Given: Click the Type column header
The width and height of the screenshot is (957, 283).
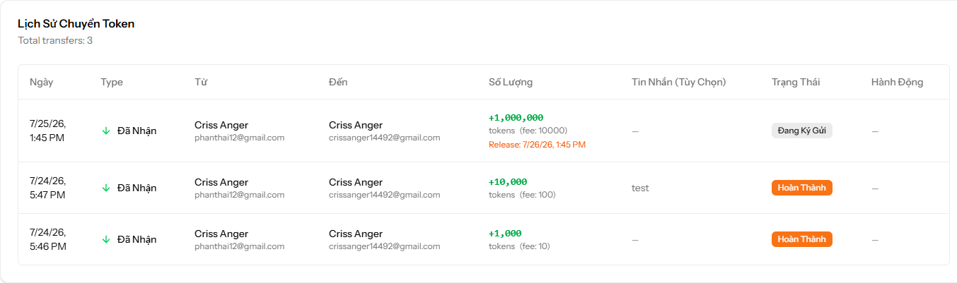Looking at the screenshot, I should pos(112,82).
